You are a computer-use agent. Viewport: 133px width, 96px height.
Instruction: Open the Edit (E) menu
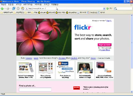pyautogui.click(x=11, y=5)
